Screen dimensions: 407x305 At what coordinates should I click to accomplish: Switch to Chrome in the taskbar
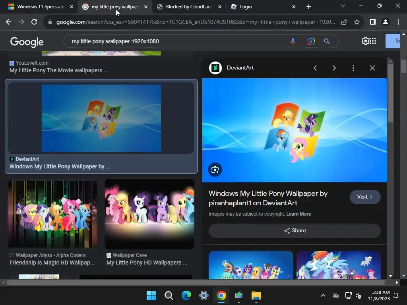[221, 295]
